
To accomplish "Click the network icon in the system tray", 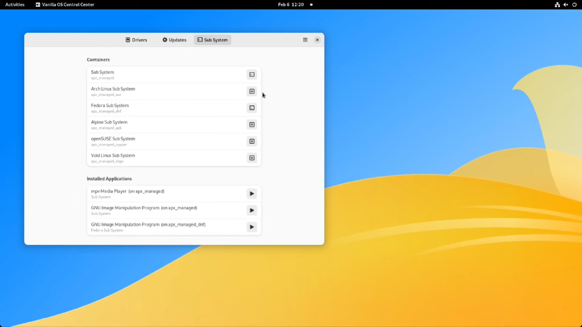I will coord(556,5).
